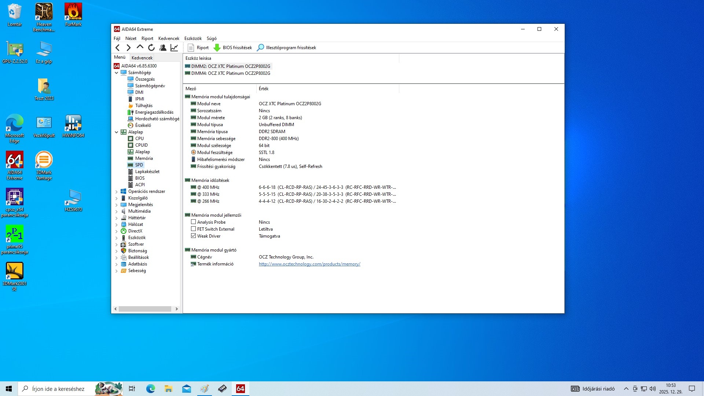Open the Graph chart icon in the toolbar
This screenshot has height=396, width=704.
coord(174,48)
